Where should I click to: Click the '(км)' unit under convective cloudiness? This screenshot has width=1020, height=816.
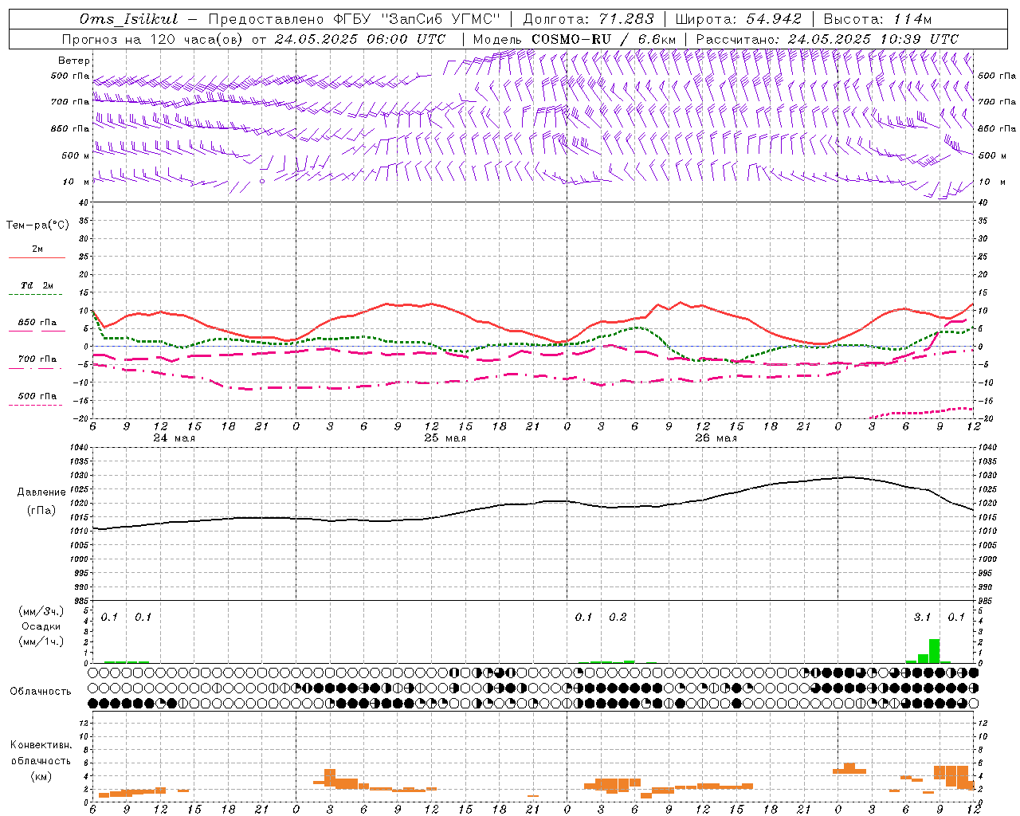[41, 776]
